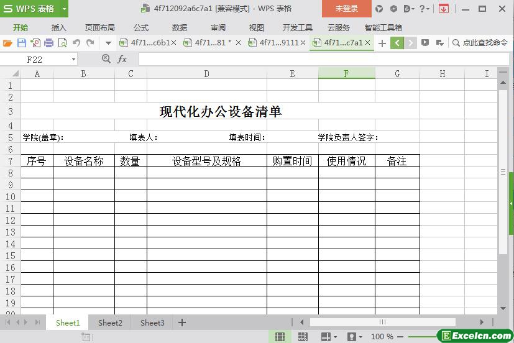
Task: Open the 开发工具 ribbon tab
Action: point(297,28)
